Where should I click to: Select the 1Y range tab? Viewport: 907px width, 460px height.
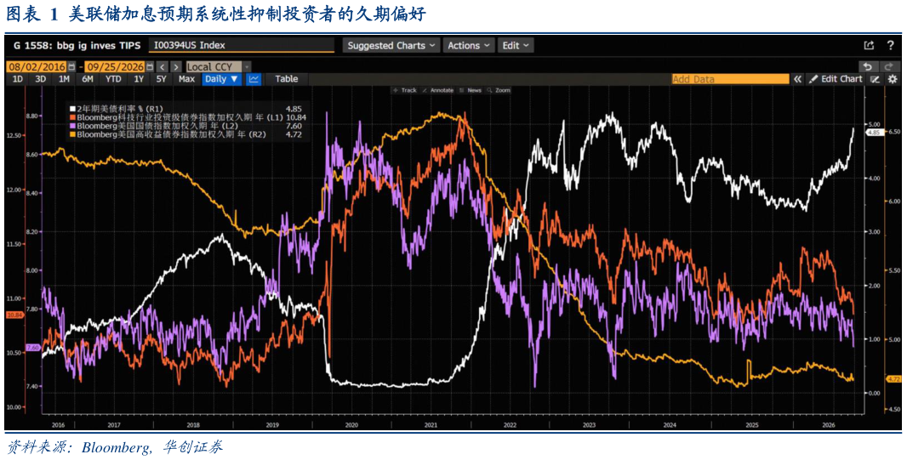tap(139, 79)
